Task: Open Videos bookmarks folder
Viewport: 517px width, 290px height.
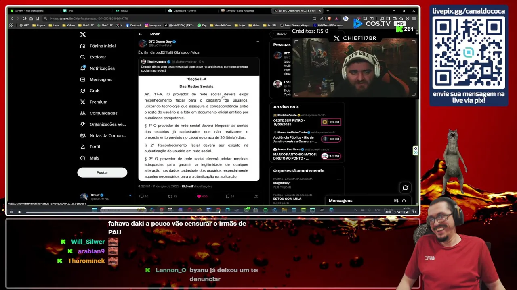Action: click(69, 25)
